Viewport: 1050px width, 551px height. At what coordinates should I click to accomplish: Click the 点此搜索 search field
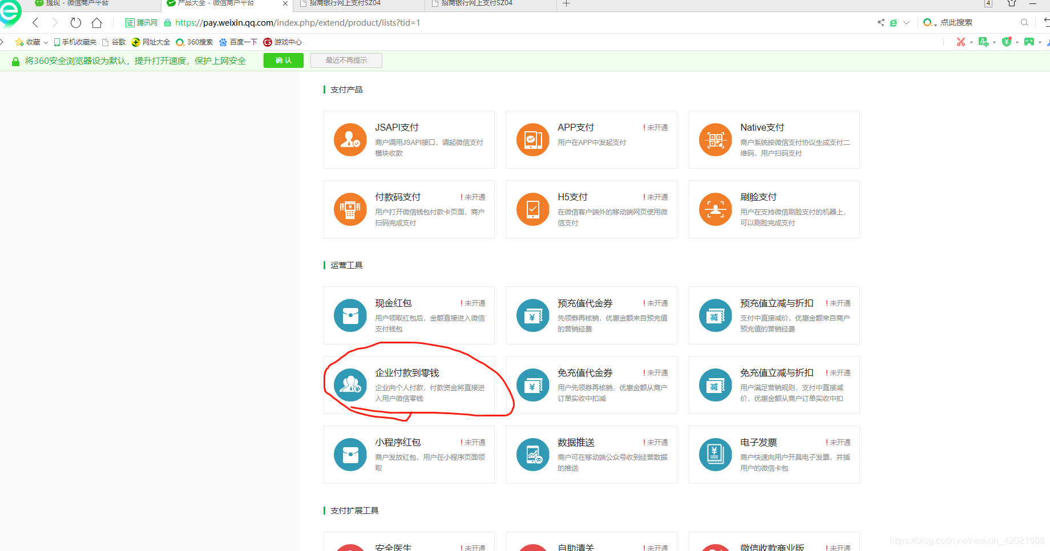point(959,23)
